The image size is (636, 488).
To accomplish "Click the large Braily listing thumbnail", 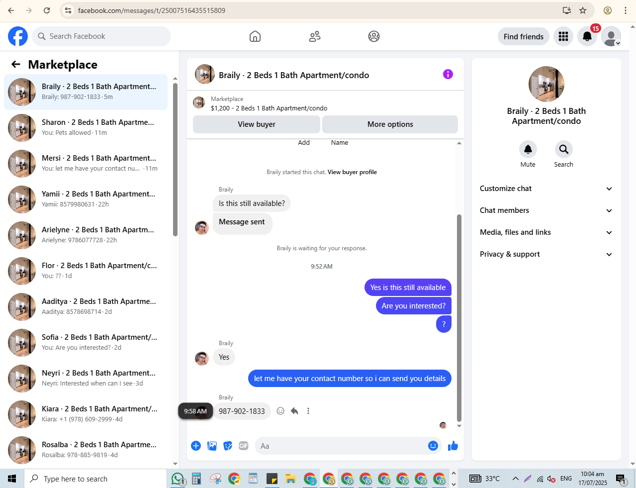I will (x=546, y=84).
